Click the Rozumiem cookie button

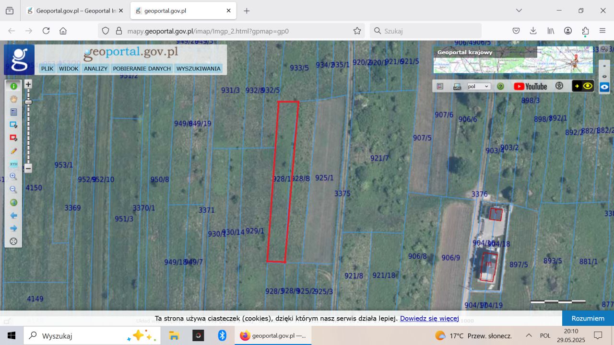588,318
